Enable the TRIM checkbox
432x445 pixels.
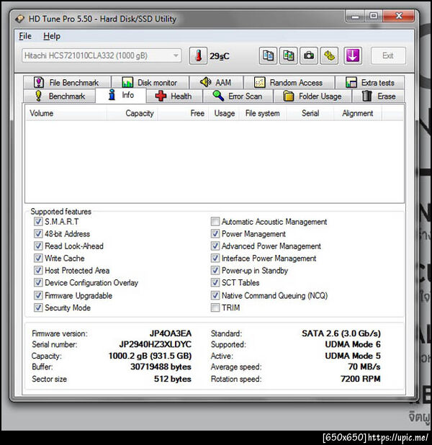pyautogui.click(x=215, y=307)
